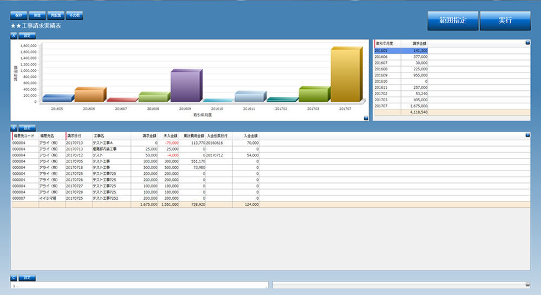Click blue dropdown icon atop monthly summary table
Image resolution: width=541 pixels, height=295 pixels.
(527, 42)
